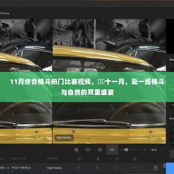174x174 pixels.
Task: Click the last column header icon before trash
Action: coord(135,158)
